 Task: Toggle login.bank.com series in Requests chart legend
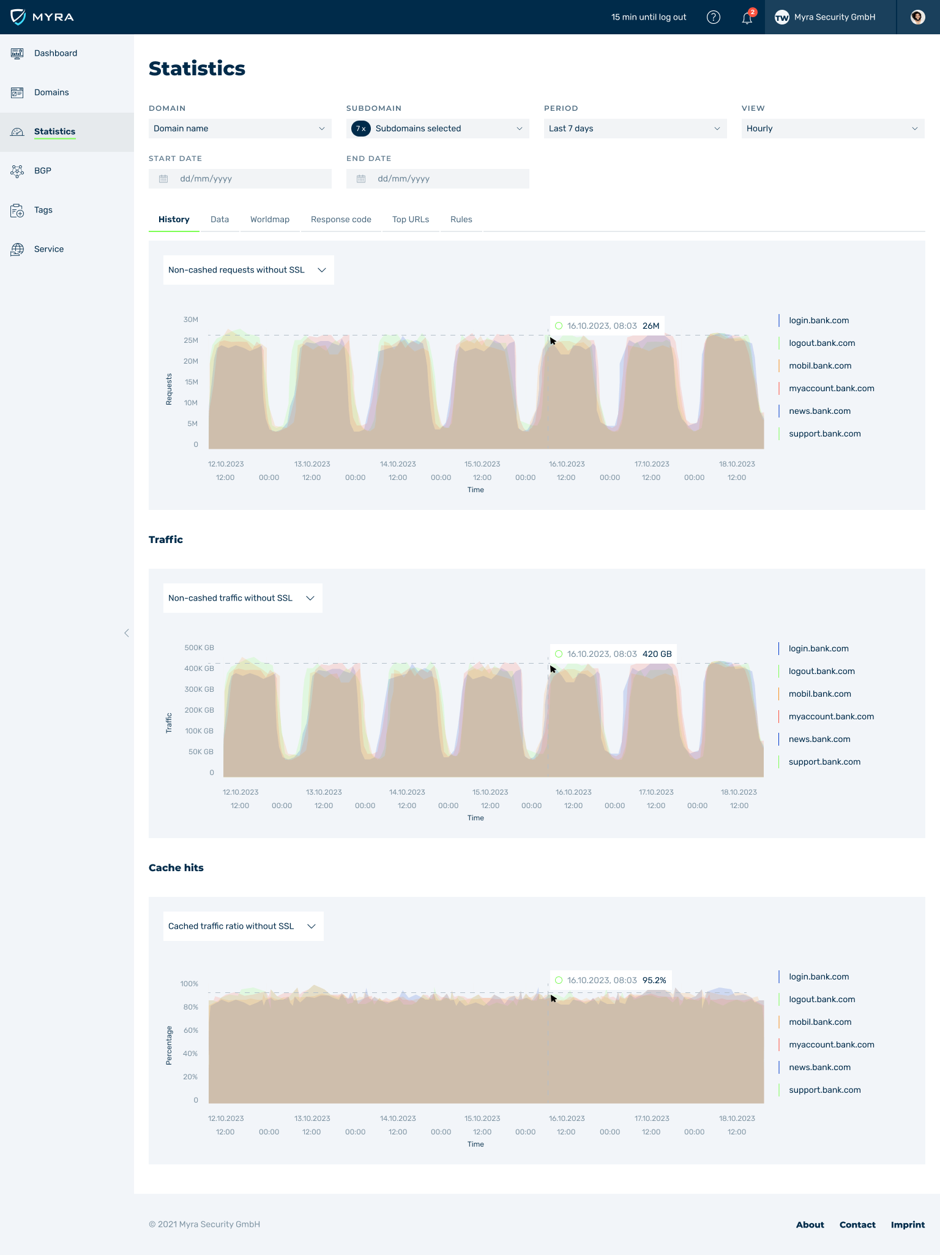818,321
